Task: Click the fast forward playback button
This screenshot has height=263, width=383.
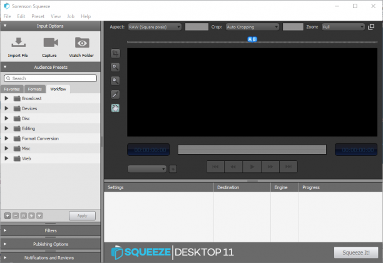Action: (x=270, y=167)
